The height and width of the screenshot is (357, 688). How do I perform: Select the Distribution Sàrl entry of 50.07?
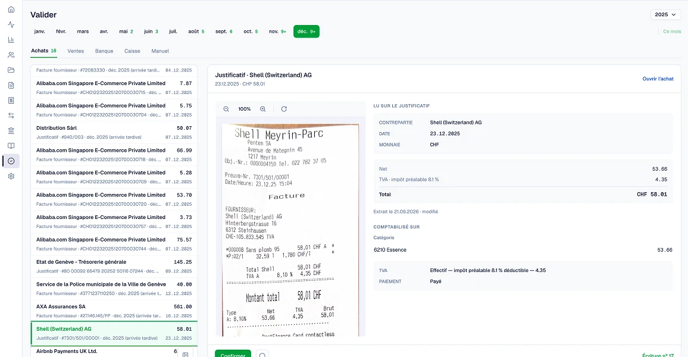114,133
